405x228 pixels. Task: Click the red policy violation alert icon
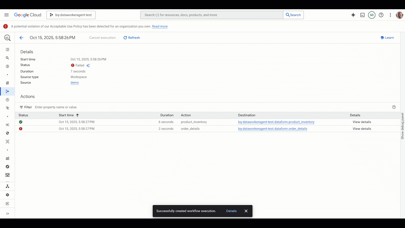(5, 26)
